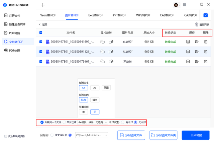This screenshot has width=214, height=143.
Task: Select PDF转换 in the sidebar
Action: 18,33
